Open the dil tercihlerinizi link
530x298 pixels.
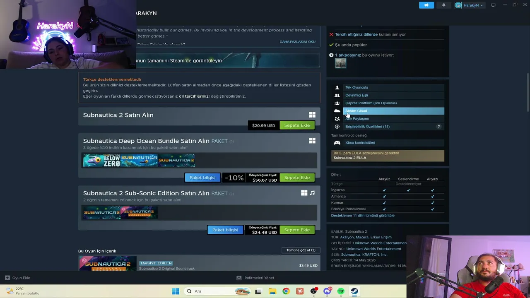[194, 96]
